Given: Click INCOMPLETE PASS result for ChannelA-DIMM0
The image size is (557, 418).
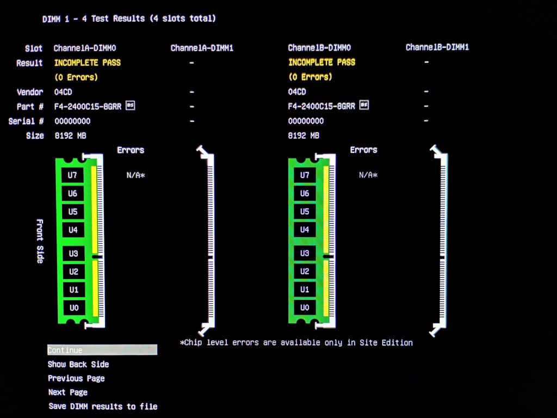Looking at the screenshot, I should [x=88, y=63].
